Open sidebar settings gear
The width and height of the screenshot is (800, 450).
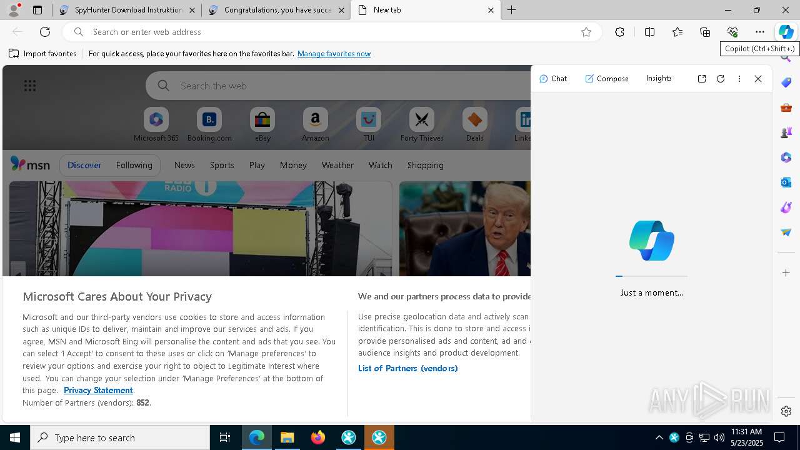[x=786, y=411]
